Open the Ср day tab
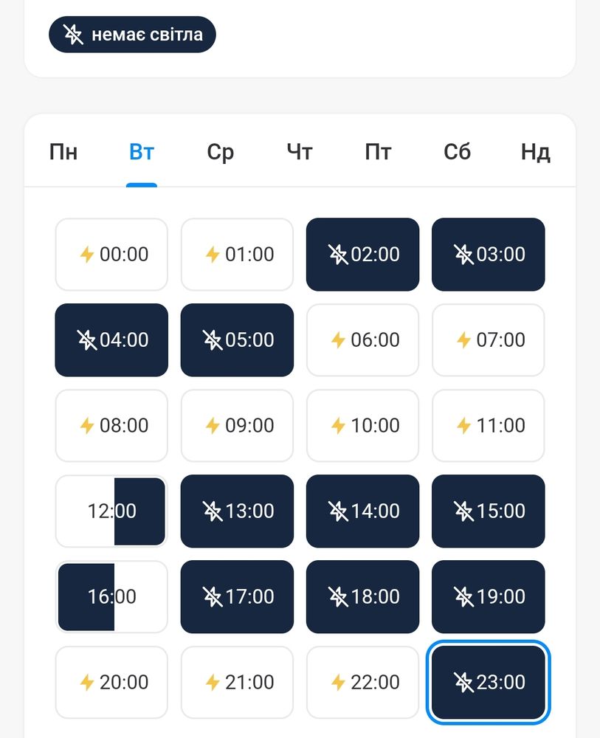Screen dimensions: 600x738 click(220, 153)
